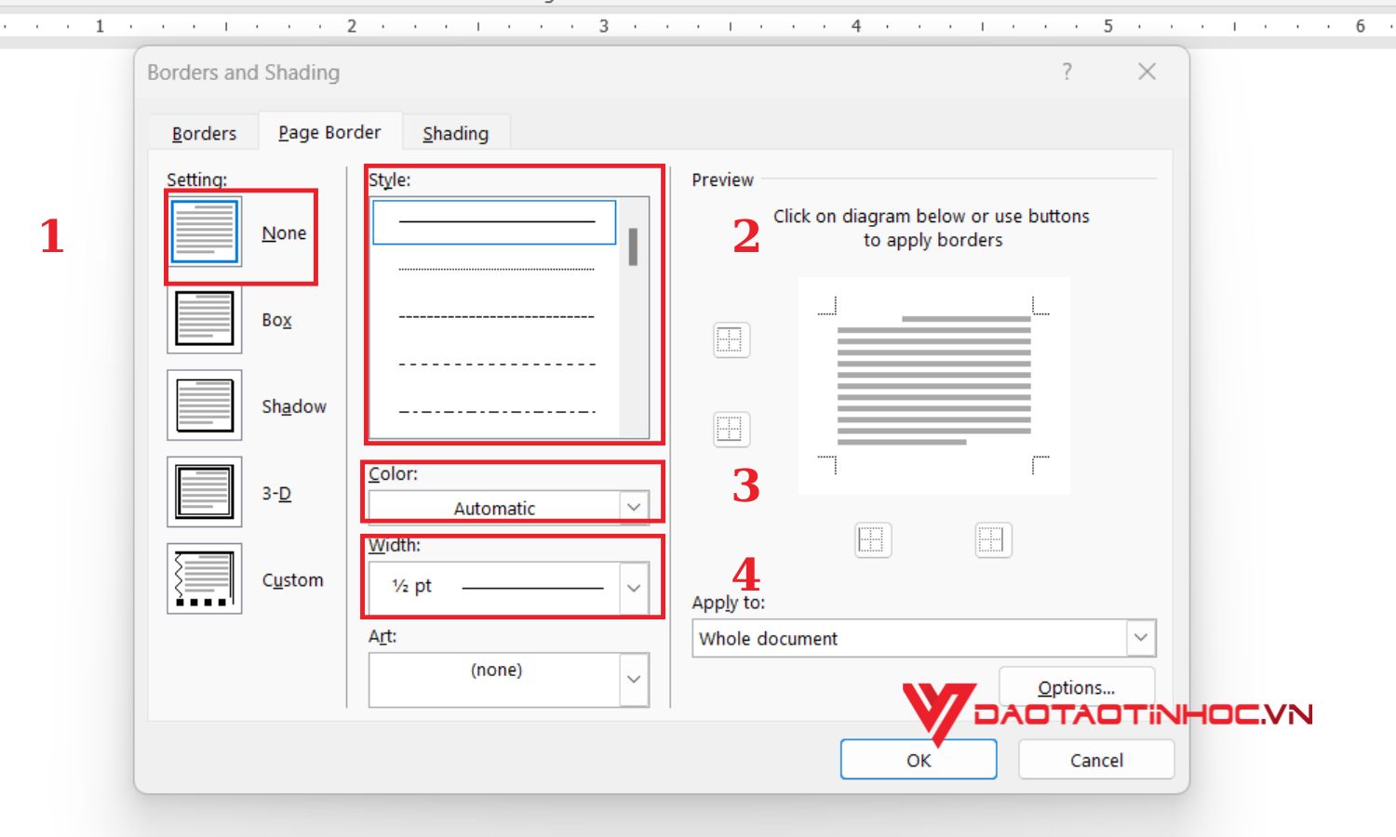This screenshot has width=1396, height=837.
Task: Pick the Shadow border setting icon
Action: tap(205, 405)
